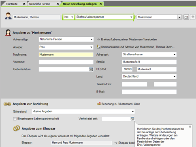Click the Nachname input field
Image resolution: width=196 pixels, height=147 pixels.
66,55
